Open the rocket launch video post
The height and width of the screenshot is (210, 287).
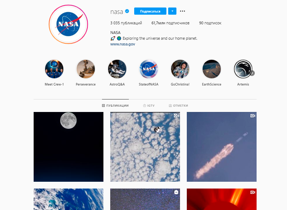[222, 147]
